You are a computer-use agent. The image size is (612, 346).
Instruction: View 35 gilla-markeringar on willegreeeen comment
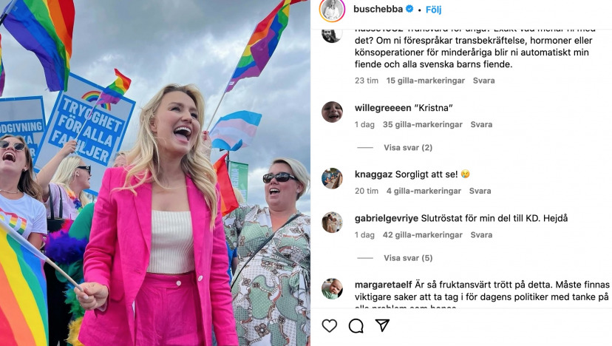point(422,125)
